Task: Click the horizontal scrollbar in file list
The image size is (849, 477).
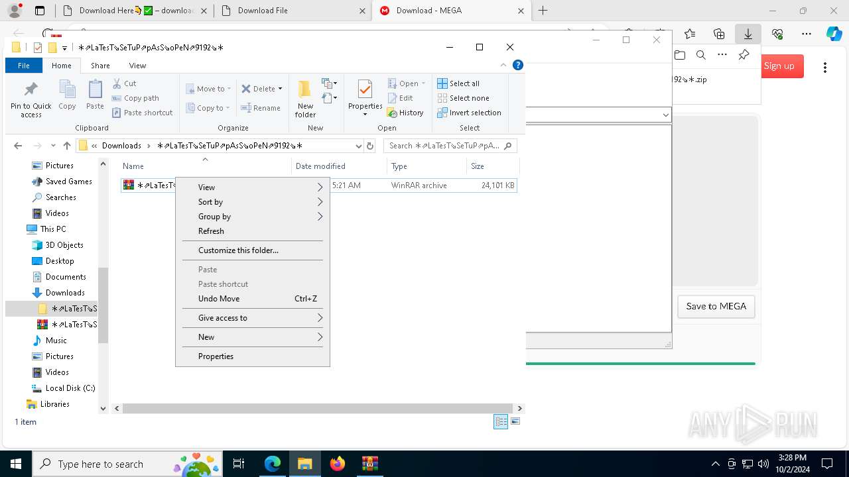Action: click(317, 409)
